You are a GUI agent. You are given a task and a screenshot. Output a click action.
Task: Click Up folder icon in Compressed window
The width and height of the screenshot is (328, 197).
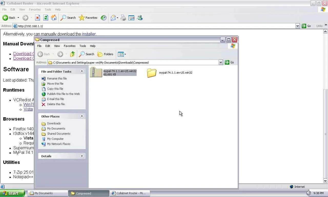(x=73, y=54)
